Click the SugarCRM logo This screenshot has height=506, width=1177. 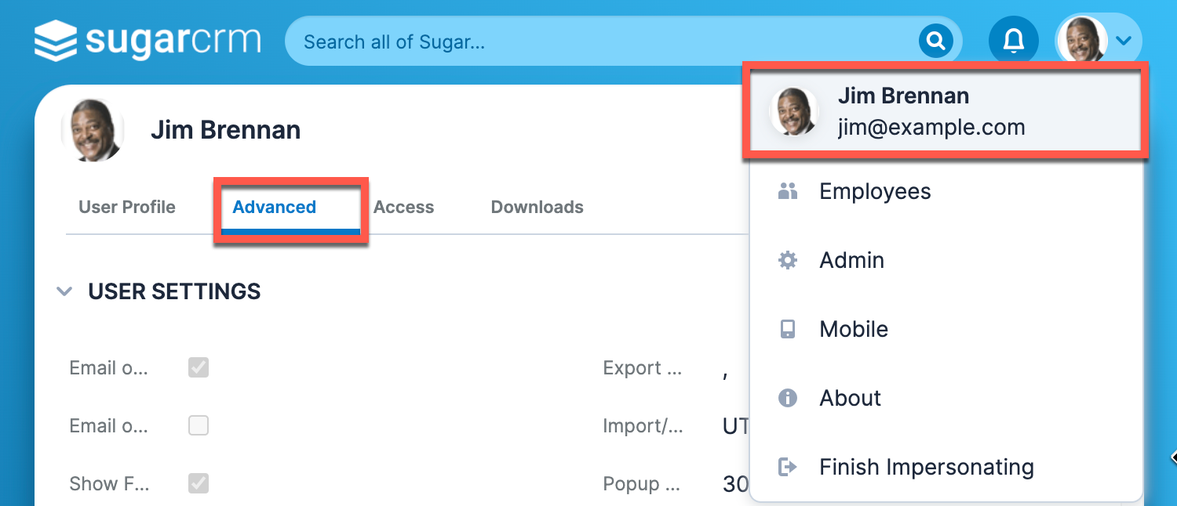pyautogui.click(x=147, y=41)
